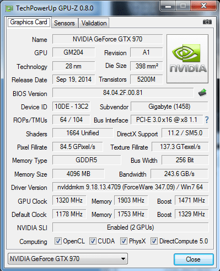This screenshot has width=220, height=271.
Task: Click the BIOS Version field 84.04.2F.00.81
Action: 123,93
